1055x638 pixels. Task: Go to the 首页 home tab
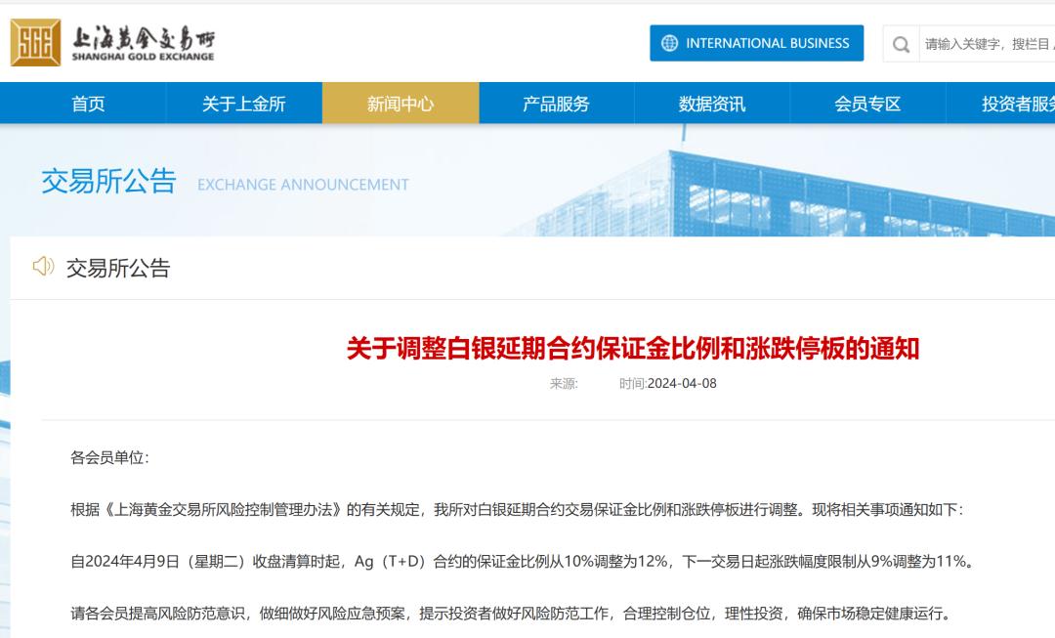click(x=88, y=104)
